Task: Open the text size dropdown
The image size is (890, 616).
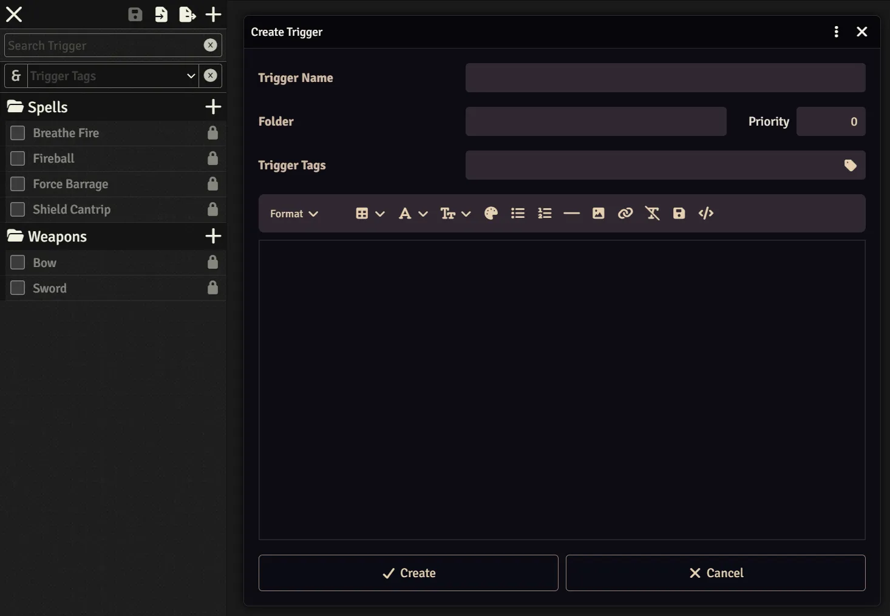Action: point(455,214)
